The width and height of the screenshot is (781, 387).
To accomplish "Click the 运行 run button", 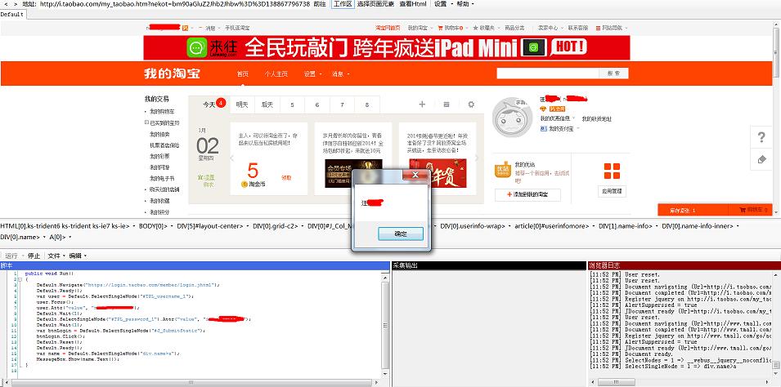I will [x=11, y=256].
